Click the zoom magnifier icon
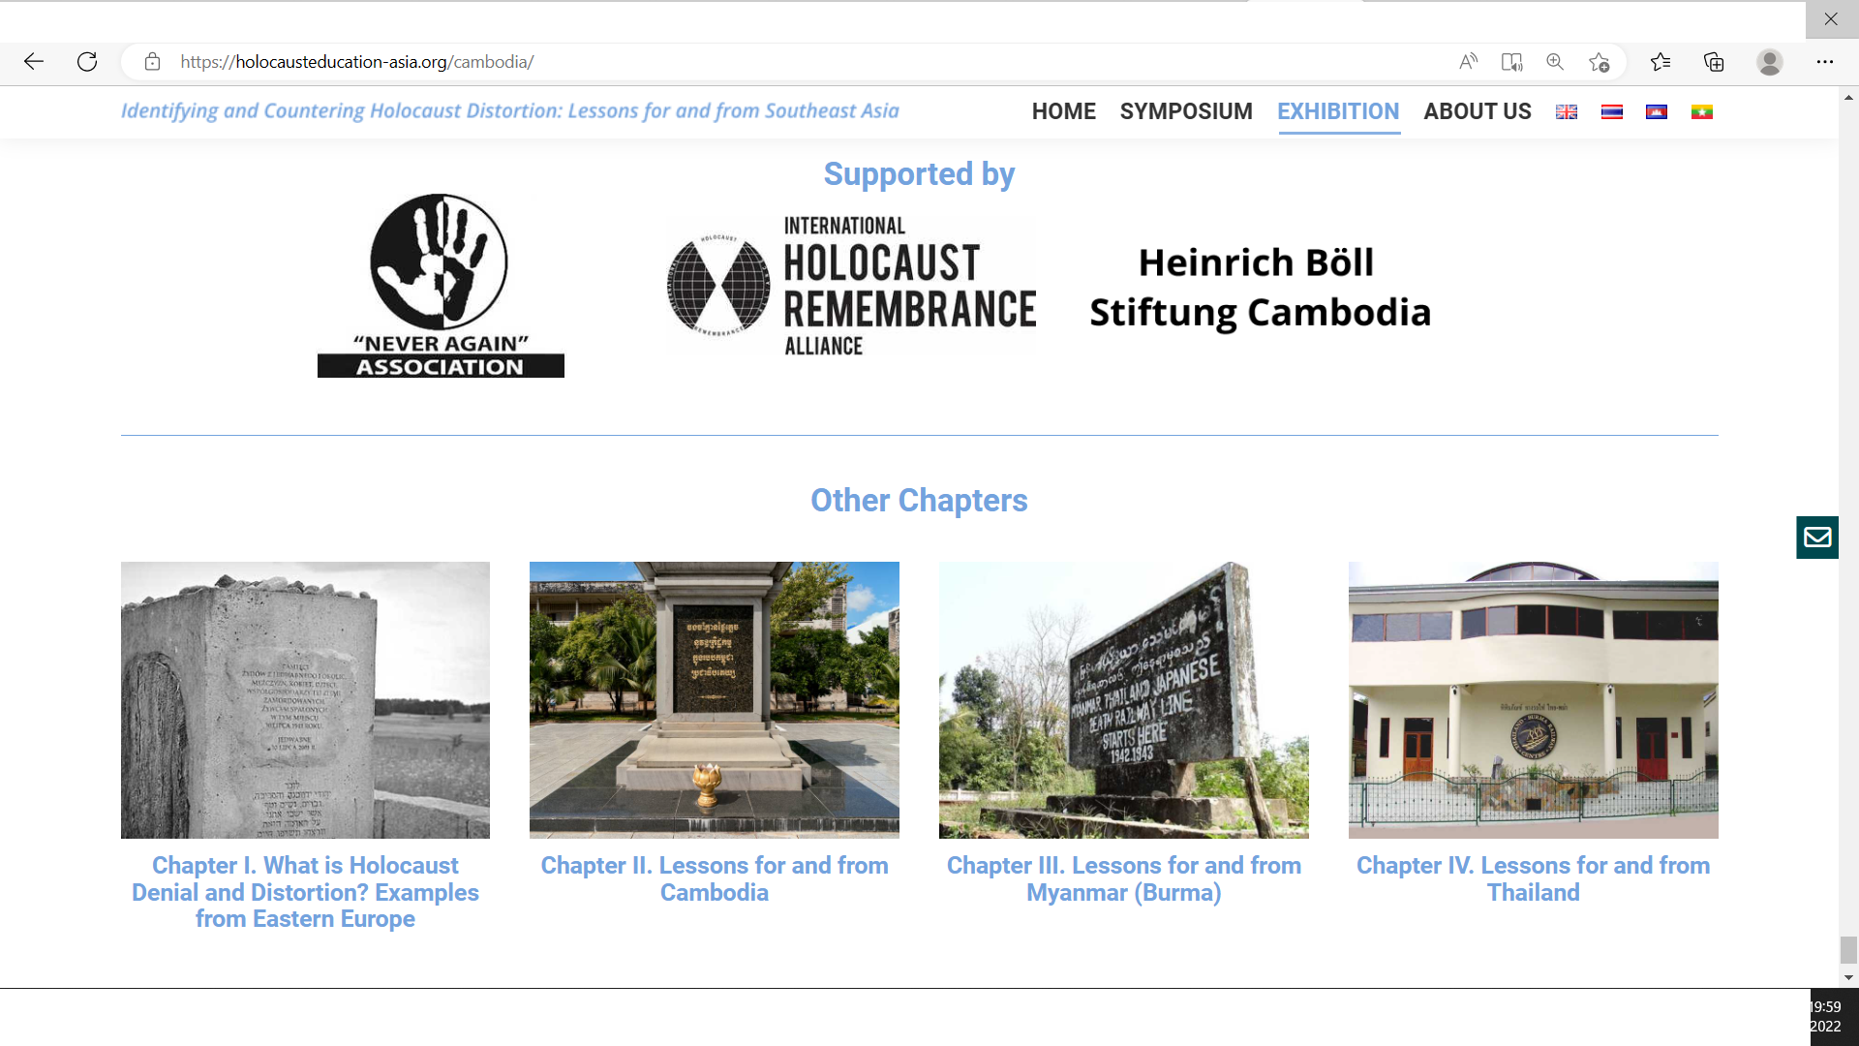Image resolution: width=1859 pixels, height=1046 pixels. [x=1555, y=62]
